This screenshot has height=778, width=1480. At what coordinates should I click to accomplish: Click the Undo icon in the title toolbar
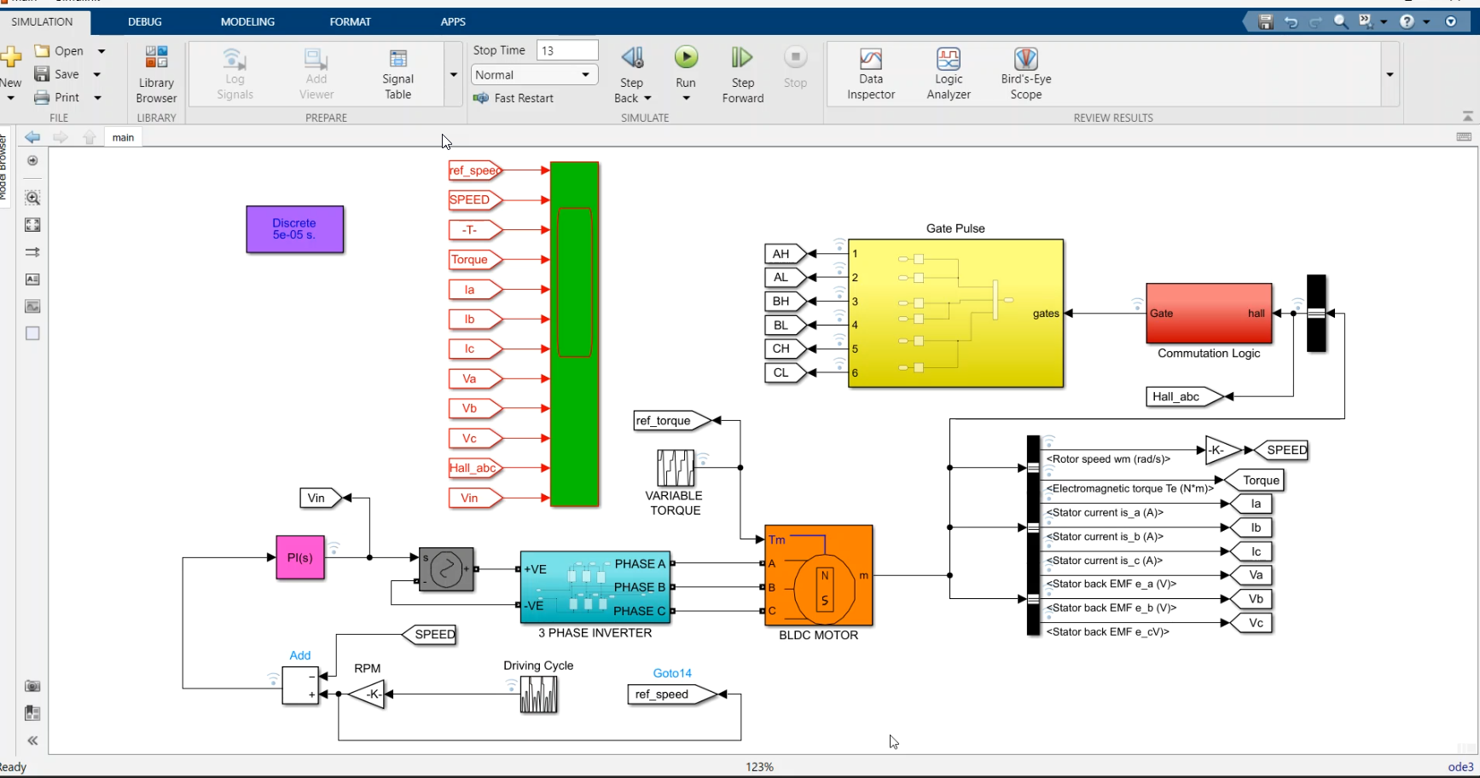1291,21
